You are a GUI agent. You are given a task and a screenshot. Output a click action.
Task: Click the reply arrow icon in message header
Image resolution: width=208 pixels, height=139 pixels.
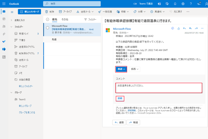(x=184, y=28)
